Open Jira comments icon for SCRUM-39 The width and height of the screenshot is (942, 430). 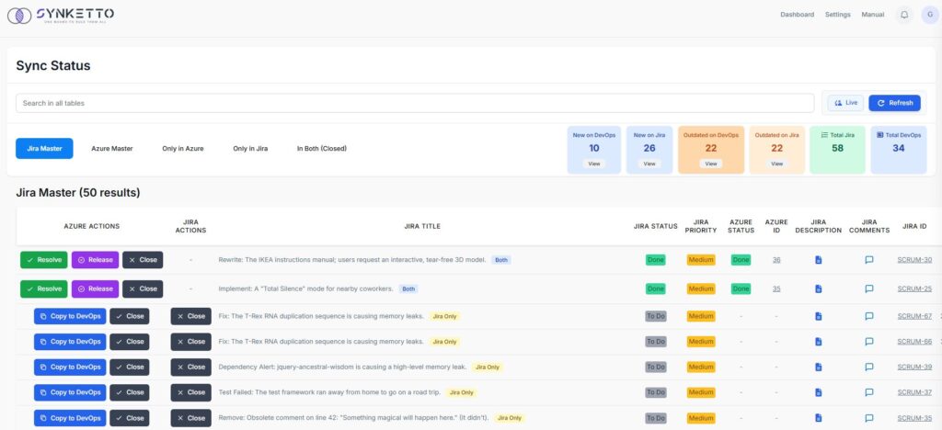click(868, 367)
